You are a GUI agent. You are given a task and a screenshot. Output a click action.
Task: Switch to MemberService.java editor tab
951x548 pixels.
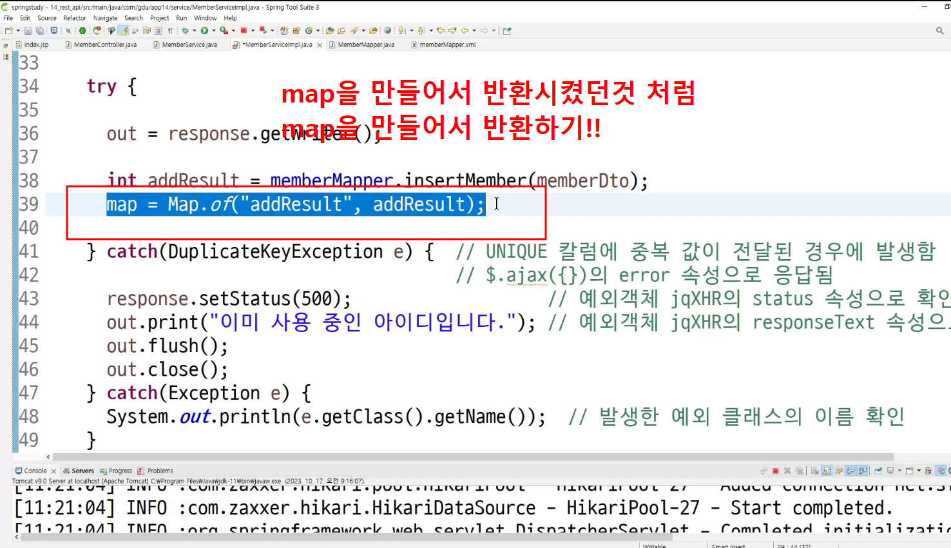186,44
